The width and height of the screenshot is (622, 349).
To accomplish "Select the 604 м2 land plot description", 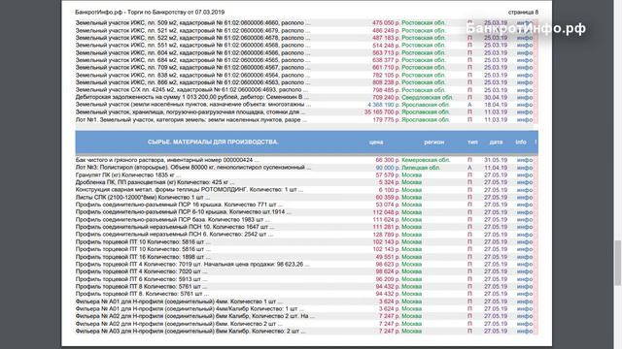I will coord(192,53).
